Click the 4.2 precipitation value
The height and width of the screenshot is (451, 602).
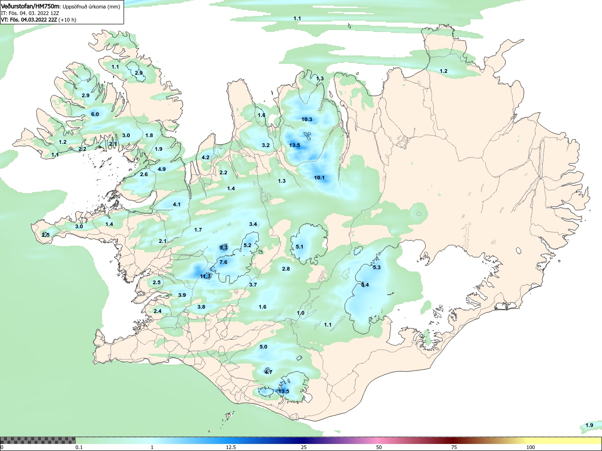[x=206, y=157]
